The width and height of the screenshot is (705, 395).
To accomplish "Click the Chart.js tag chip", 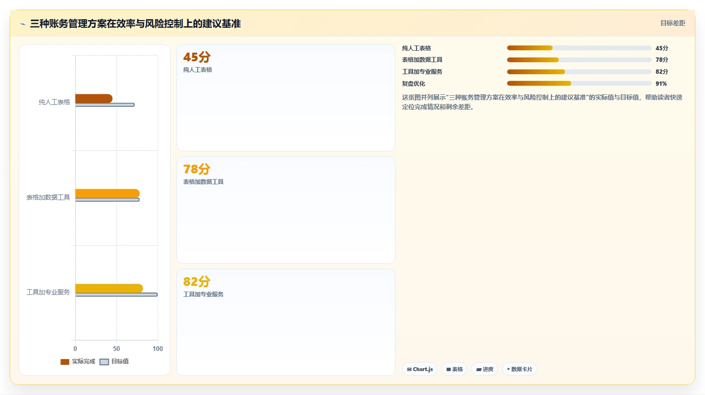I will [420, 369].
